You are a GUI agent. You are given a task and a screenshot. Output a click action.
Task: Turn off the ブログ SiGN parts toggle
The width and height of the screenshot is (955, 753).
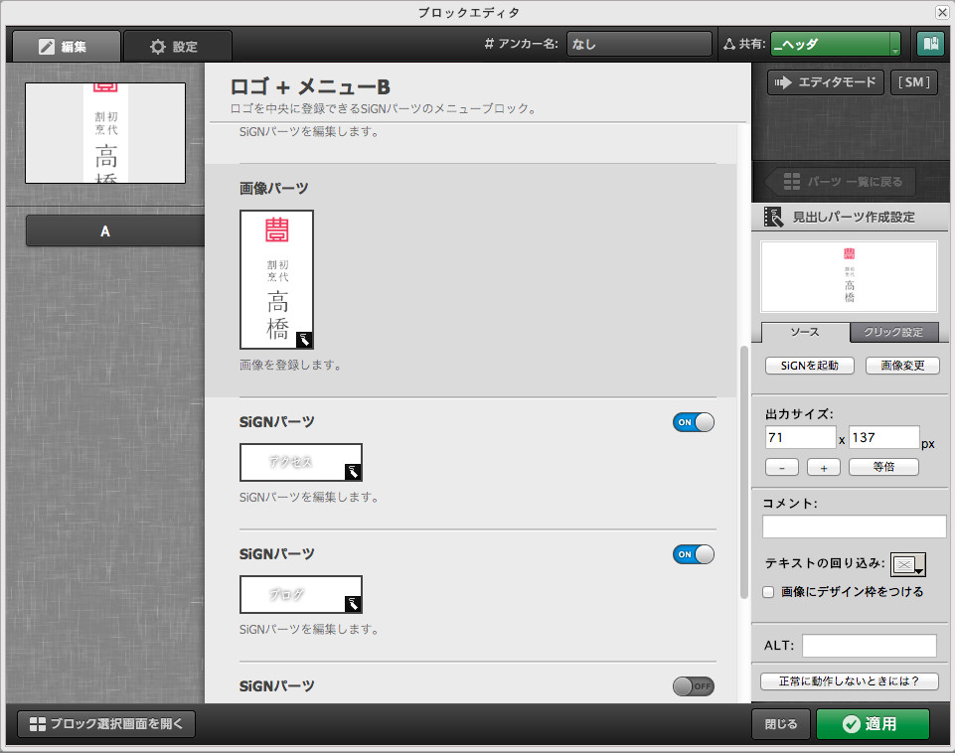point(693,554)
